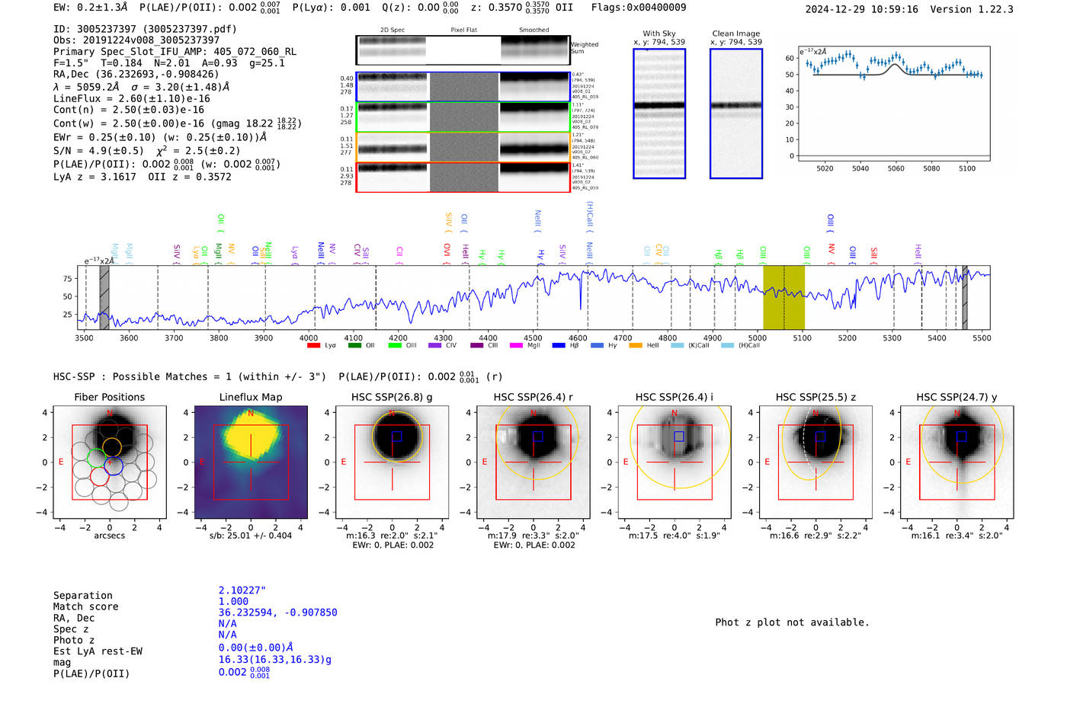
Task: Click the HeII orange legend swatch
Action: 636,345
